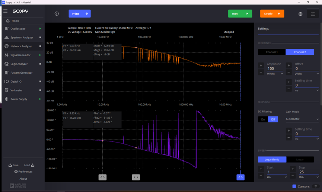322x192 pixels.
Task: Open the Print button dropdown arrow
Action: pos(87,13)
